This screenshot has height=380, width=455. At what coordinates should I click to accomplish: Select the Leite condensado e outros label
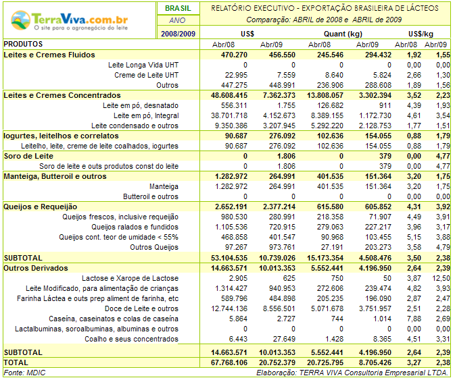pyautogui.click(x=135, y=126)
